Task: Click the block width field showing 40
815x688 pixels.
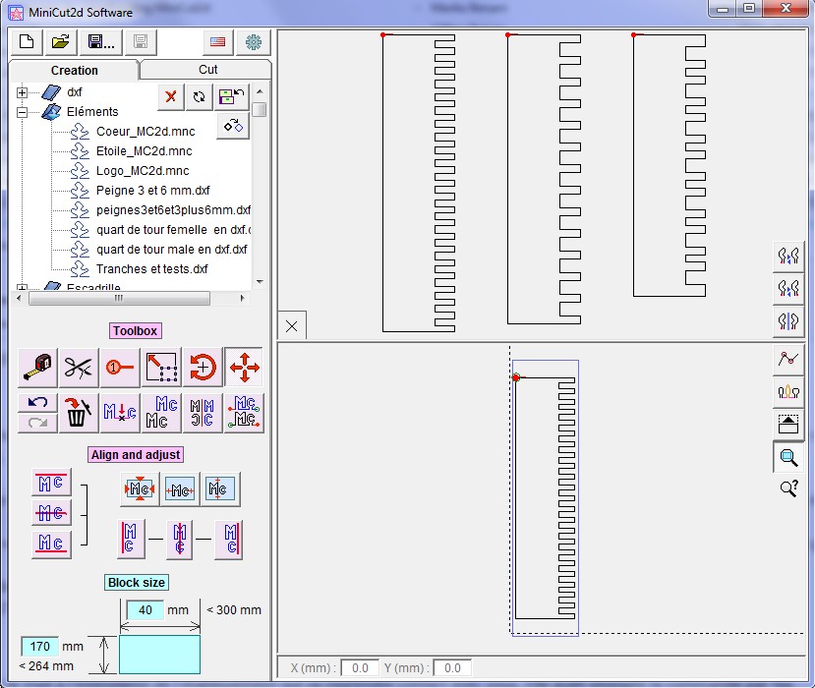Action: 146,609
